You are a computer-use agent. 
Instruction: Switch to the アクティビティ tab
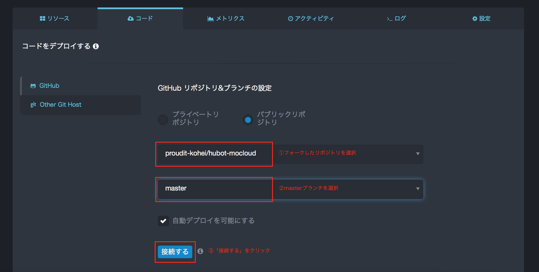coord(311,18)
